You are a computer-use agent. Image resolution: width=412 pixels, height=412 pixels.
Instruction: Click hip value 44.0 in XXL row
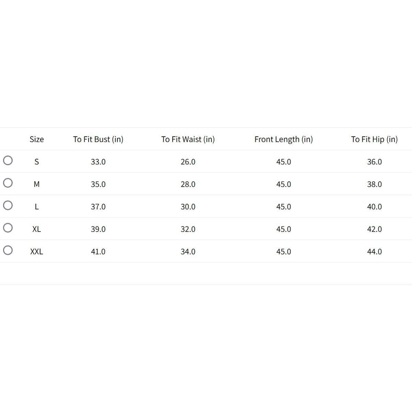click(374, 252)
